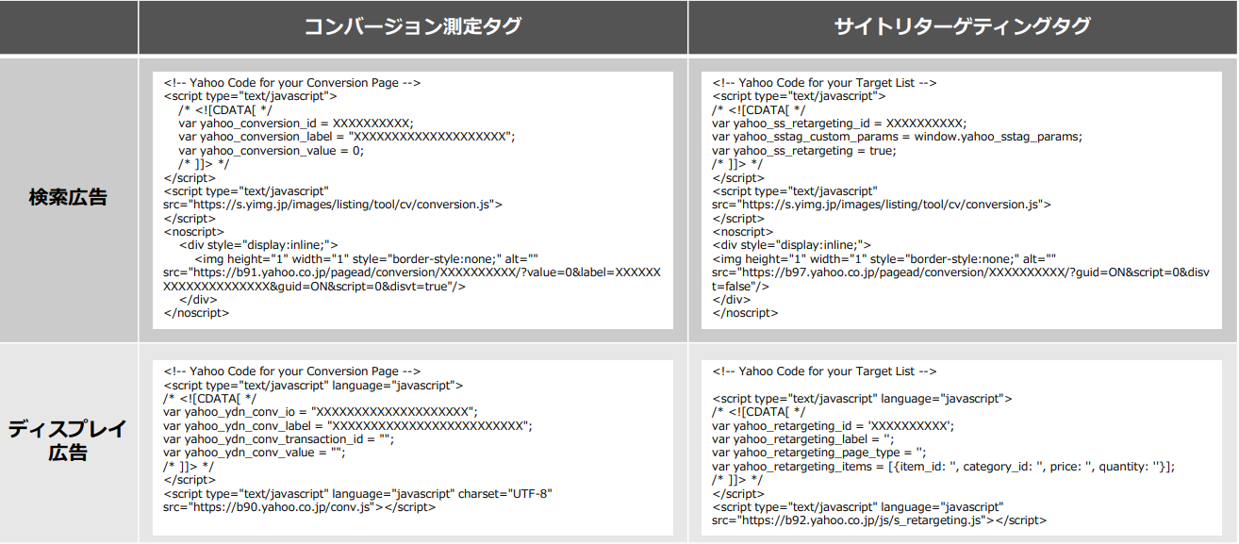Select the 'var yahoo_ydn_conv_label' code line

point(348,425)
